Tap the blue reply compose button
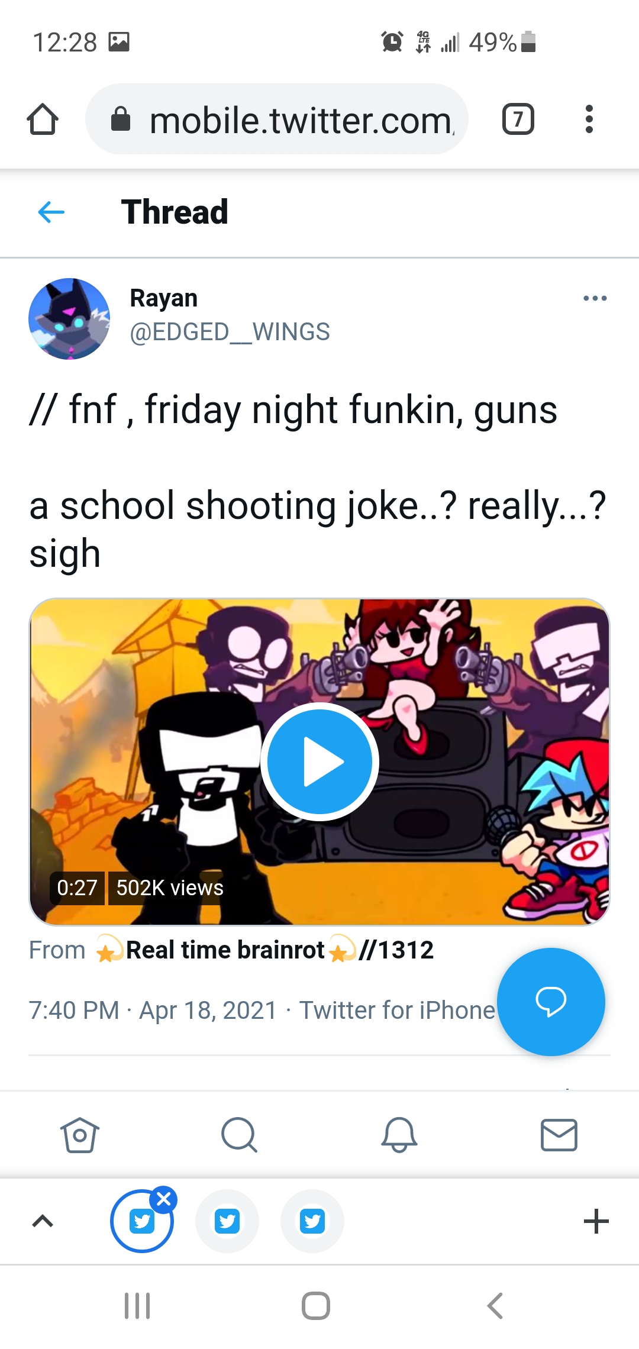639x1349 pixels. 551,1002
